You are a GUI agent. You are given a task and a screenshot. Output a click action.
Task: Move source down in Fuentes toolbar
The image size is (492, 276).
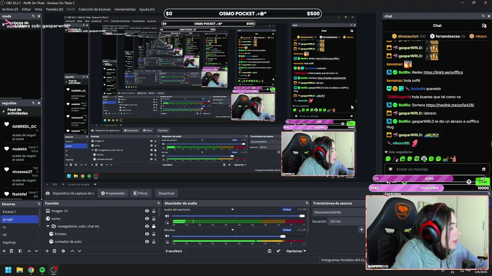80,251
